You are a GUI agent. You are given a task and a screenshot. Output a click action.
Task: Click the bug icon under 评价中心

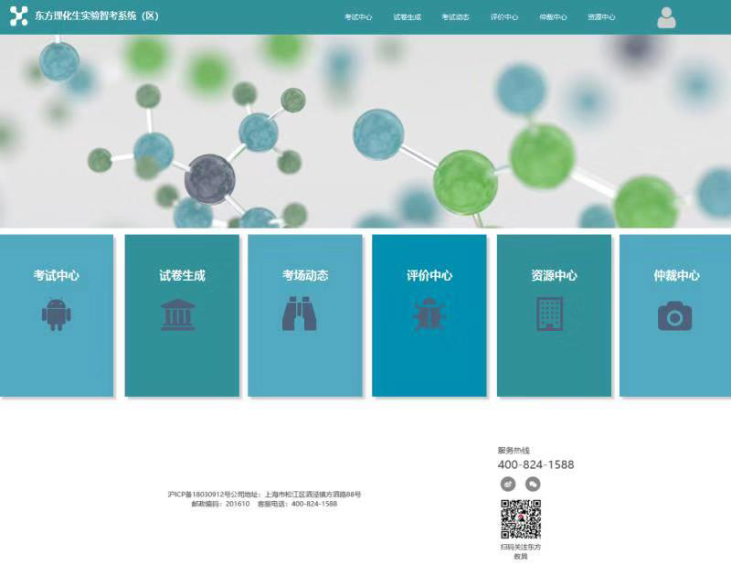428,314
